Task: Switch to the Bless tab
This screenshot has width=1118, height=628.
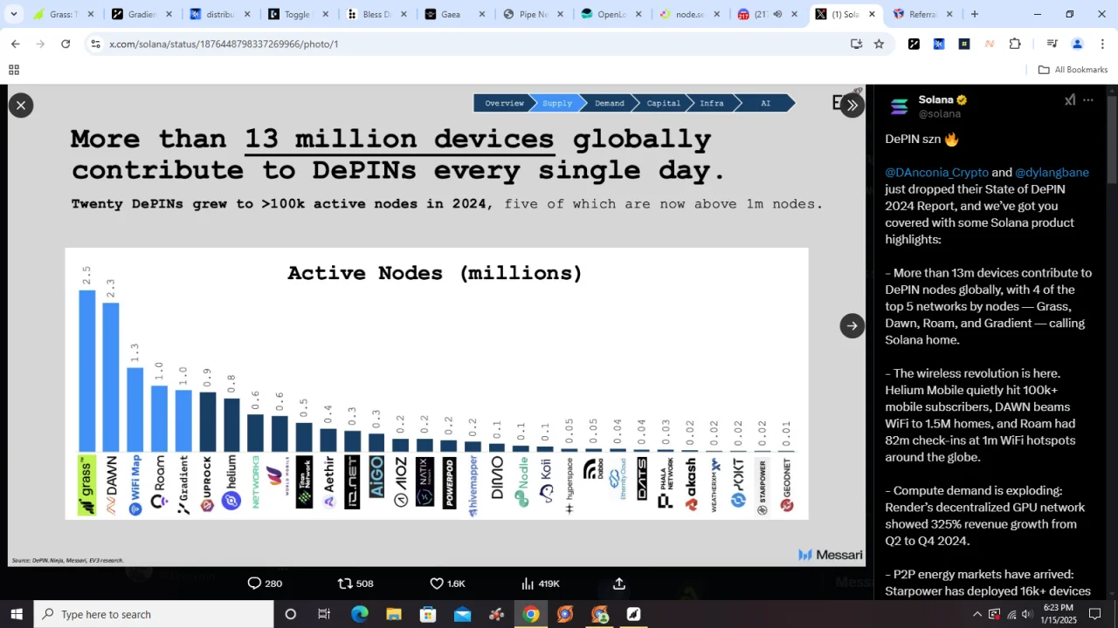Action: (377, 14)
